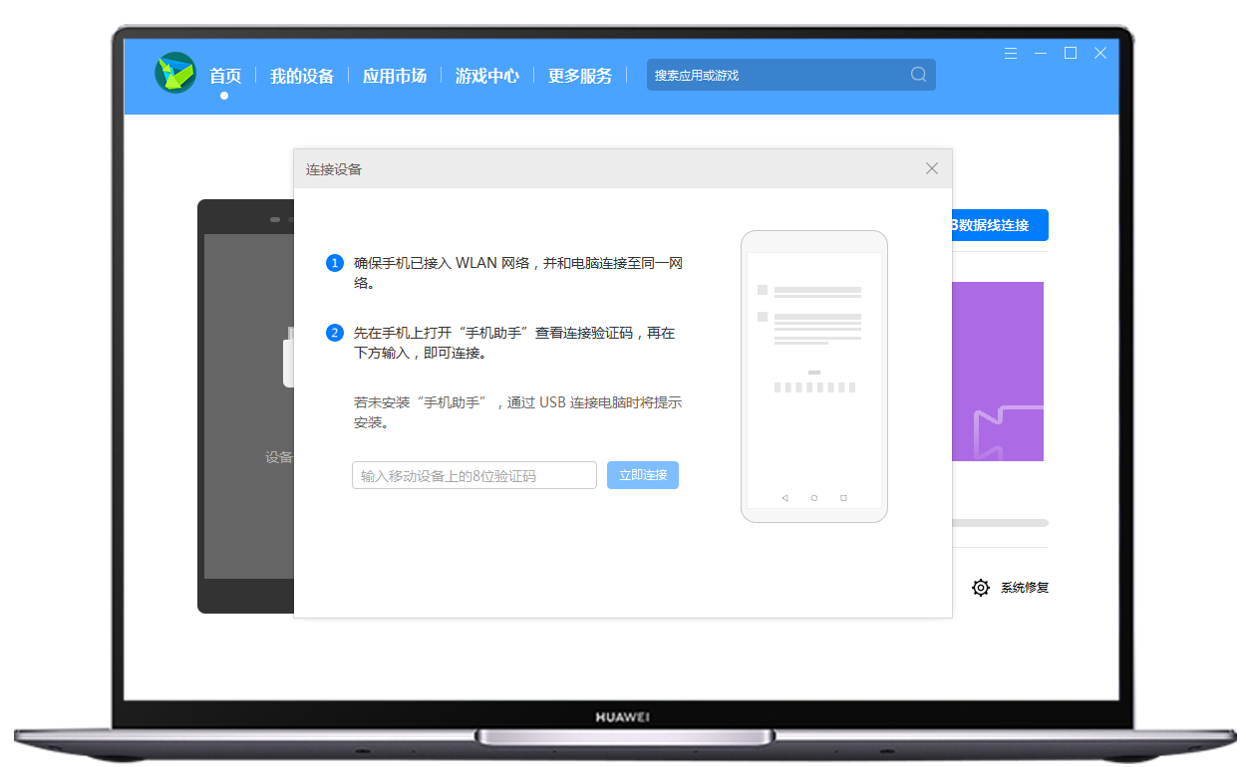Click the home circle icon on phone illustration
The width and height of the screenshot is (1246, 767).
coord(814,496)
